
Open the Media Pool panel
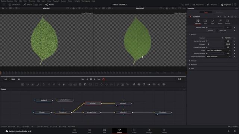(14, 5)
